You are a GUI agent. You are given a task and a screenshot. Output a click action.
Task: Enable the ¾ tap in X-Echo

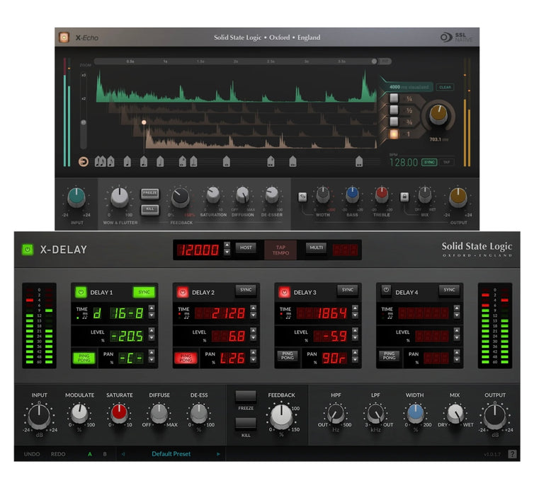coord(394,122)
